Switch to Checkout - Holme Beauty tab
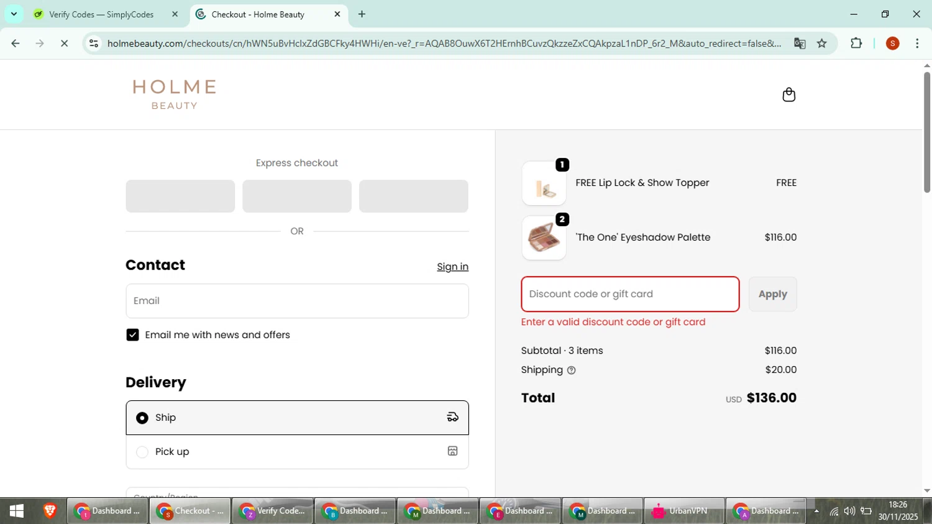The image size is (932, 524). pos(268,14)
